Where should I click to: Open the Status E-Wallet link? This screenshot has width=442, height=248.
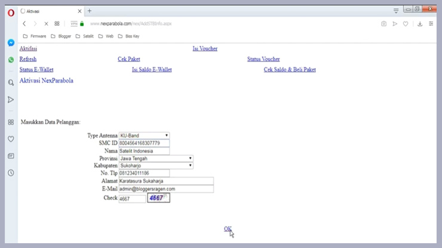(36, 69)
